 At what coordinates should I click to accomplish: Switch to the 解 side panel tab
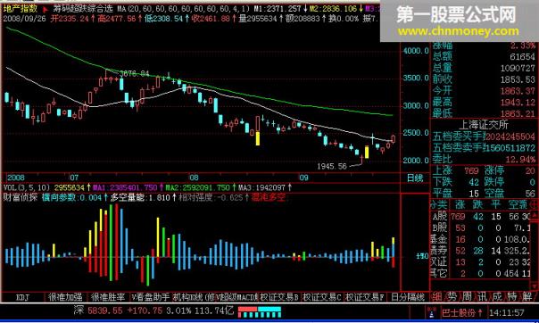(527, 296)
